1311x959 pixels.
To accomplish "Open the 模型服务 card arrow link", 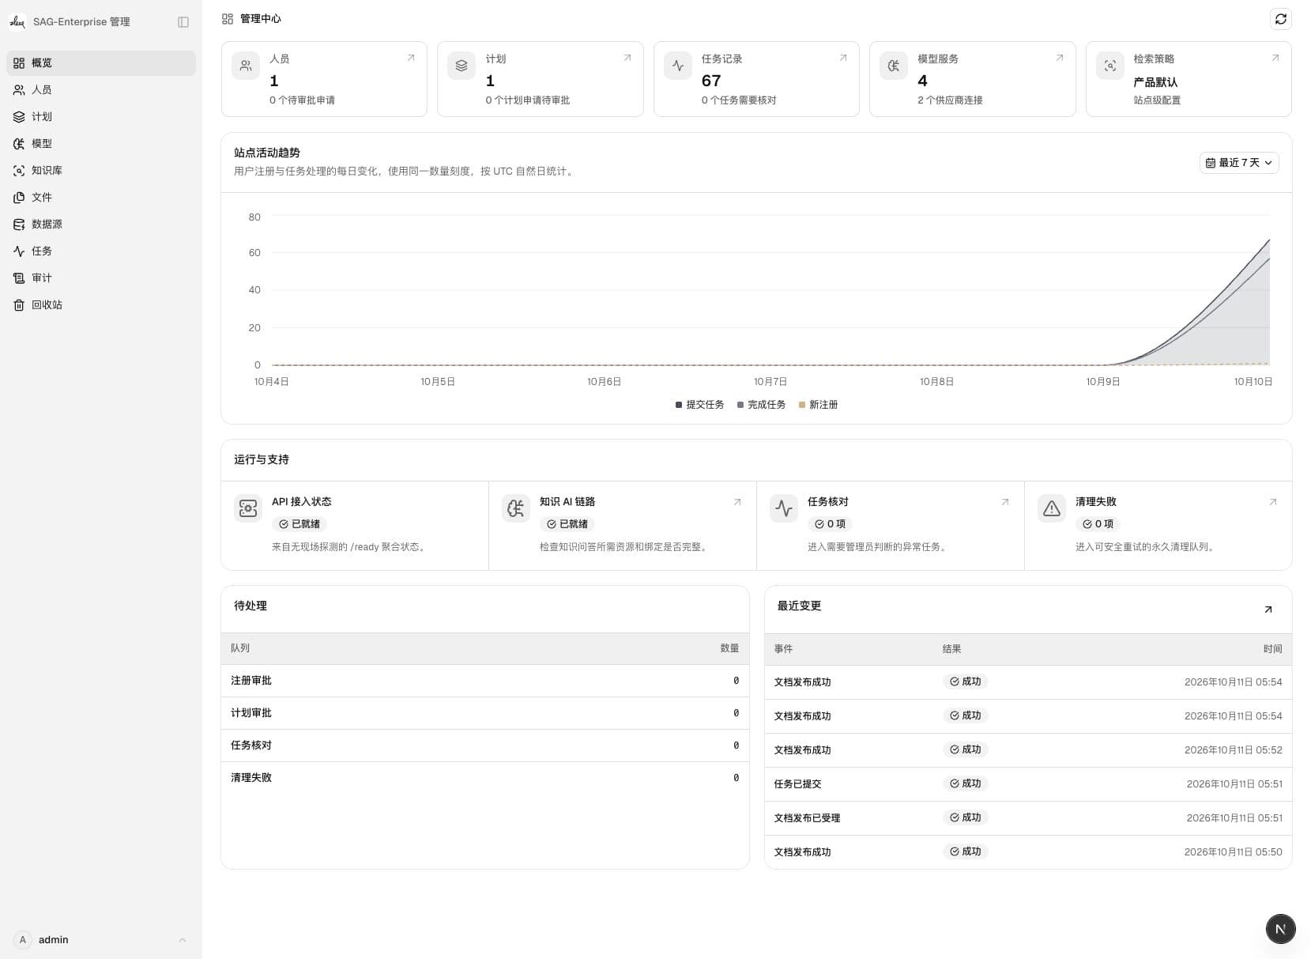I will (x=1060, y=58).
